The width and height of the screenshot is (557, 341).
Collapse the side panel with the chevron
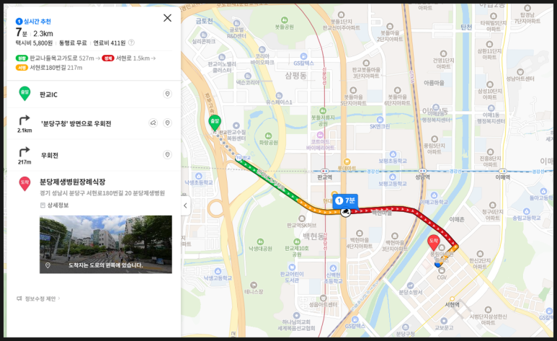[185, 205]
